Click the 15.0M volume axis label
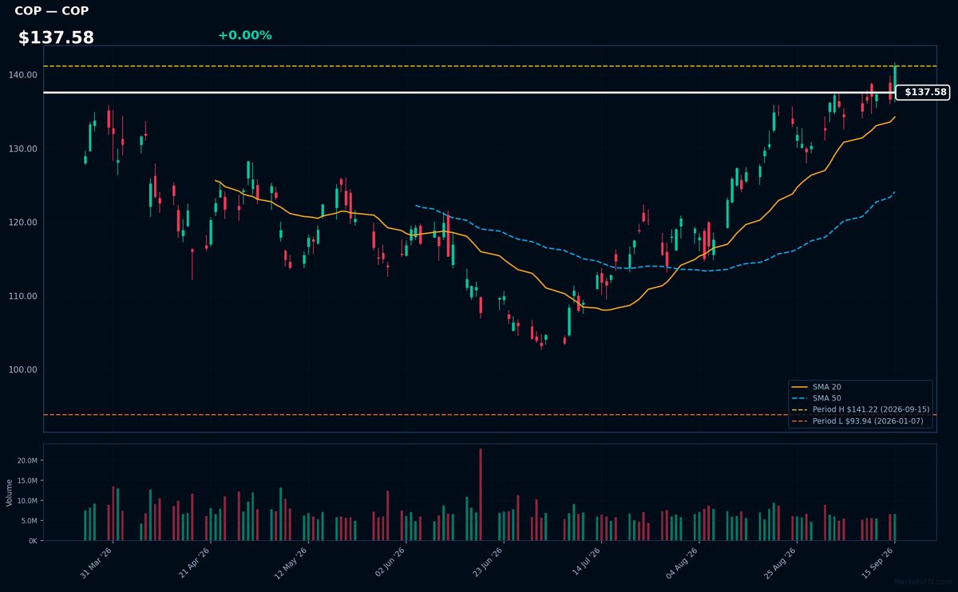Viewport: 958px width, 592px height. point(26,481)
